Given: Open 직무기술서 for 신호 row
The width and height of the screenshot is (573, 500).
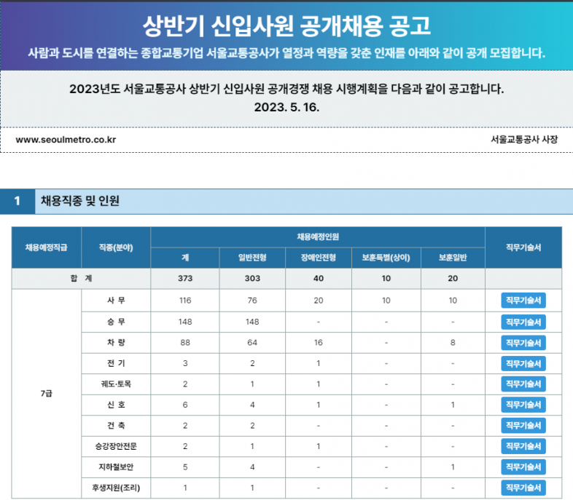Looking at the screenshot, I should (523, 405).
